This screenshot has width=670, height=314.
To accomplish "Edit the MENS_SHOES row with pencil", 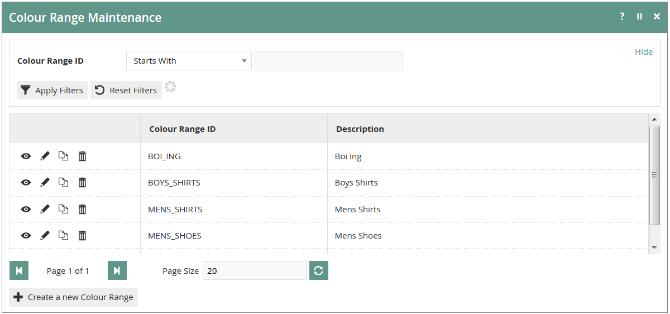I will (x=45, y=236).
